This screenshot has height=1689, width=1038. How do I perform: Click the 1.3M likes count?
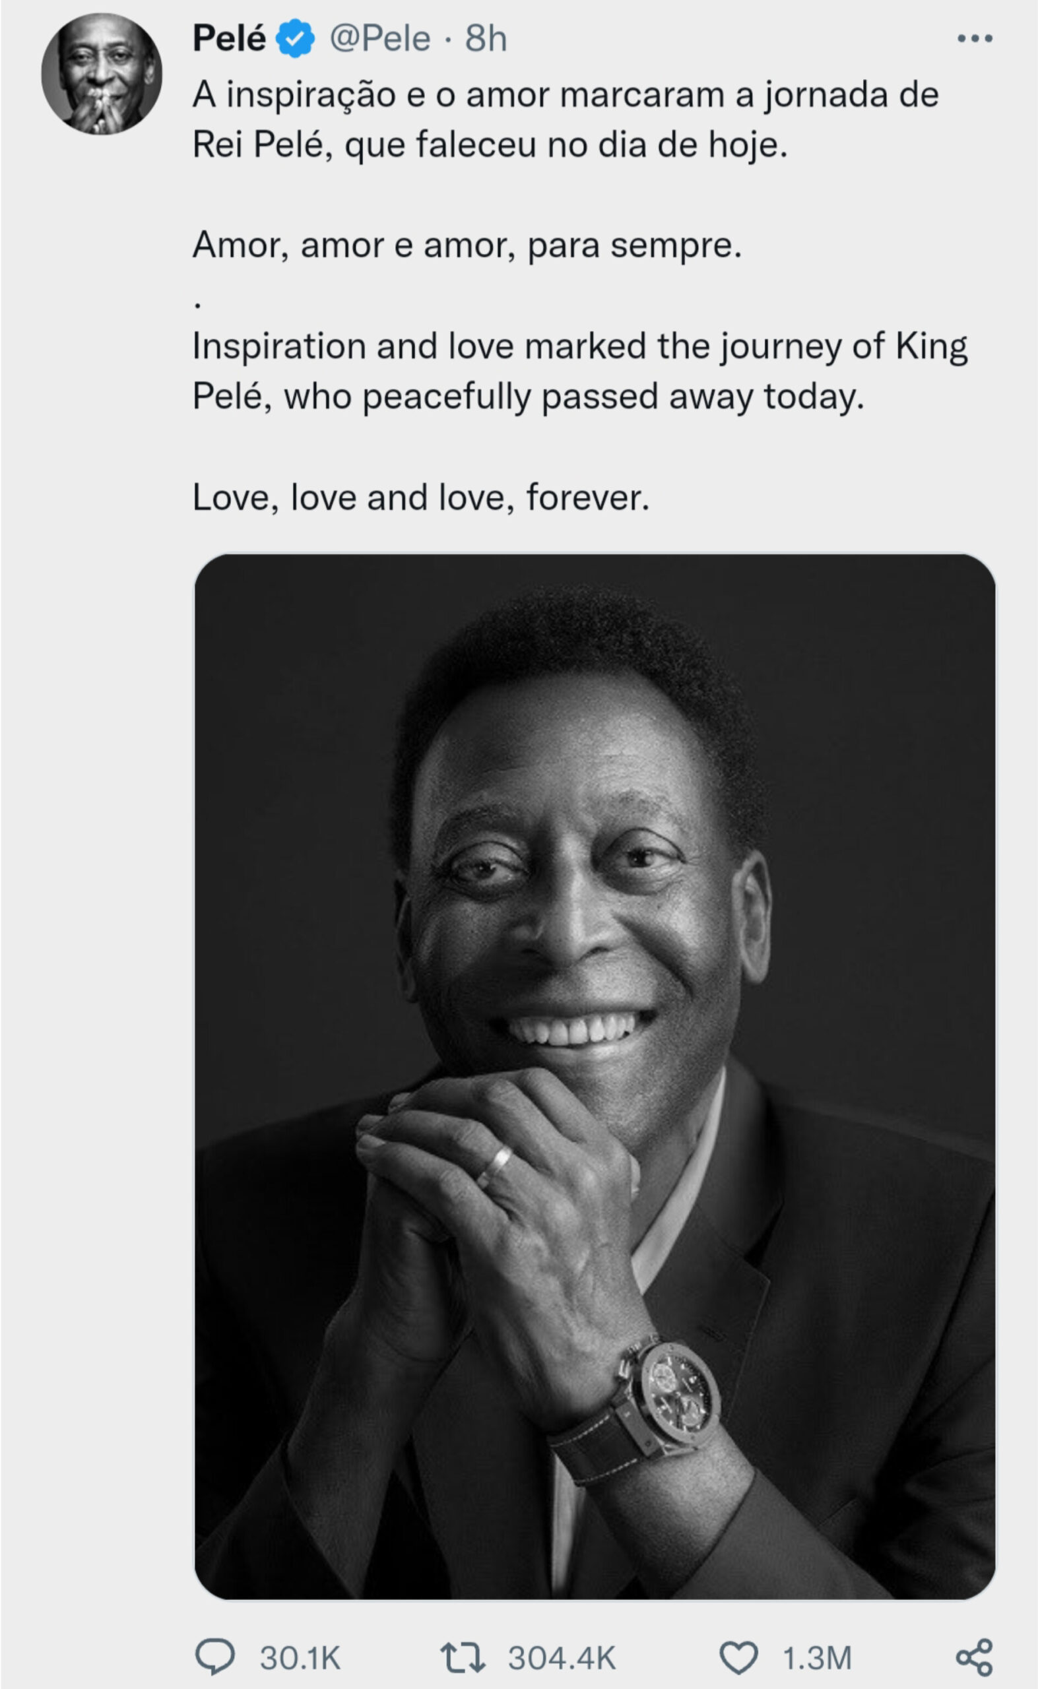click(817, 1657)
